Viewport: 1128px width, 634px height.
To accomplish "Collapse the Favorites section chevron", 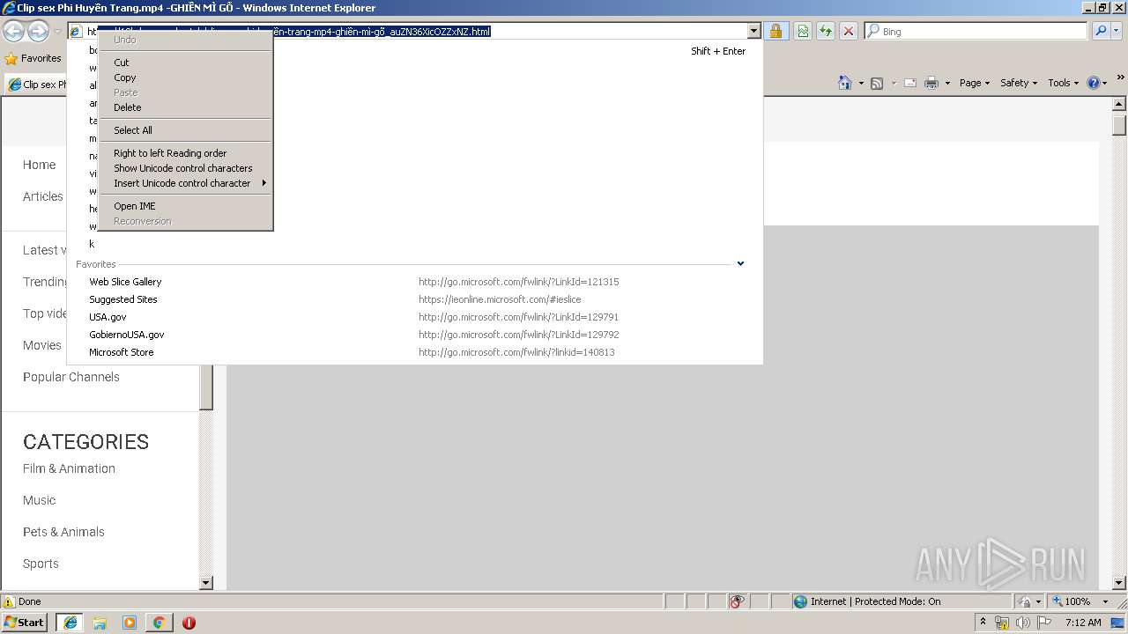I will click(740, 263).
